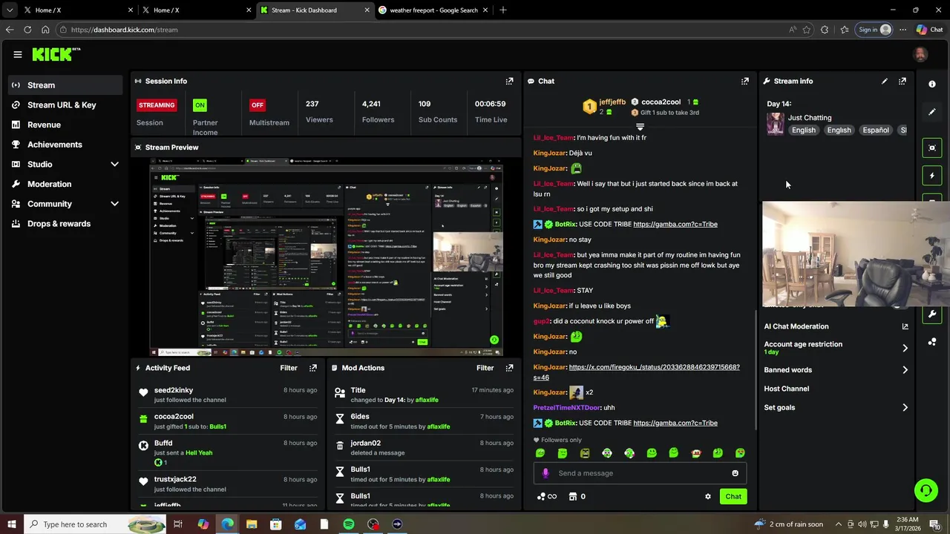Click the Español language tag

(876, 130)
